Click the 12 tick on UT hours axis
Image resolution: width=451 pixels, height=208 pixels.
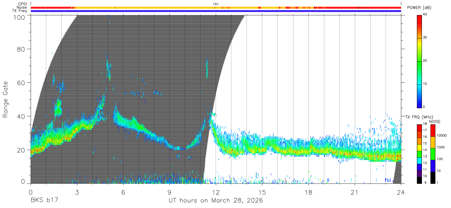coord(216,193)
